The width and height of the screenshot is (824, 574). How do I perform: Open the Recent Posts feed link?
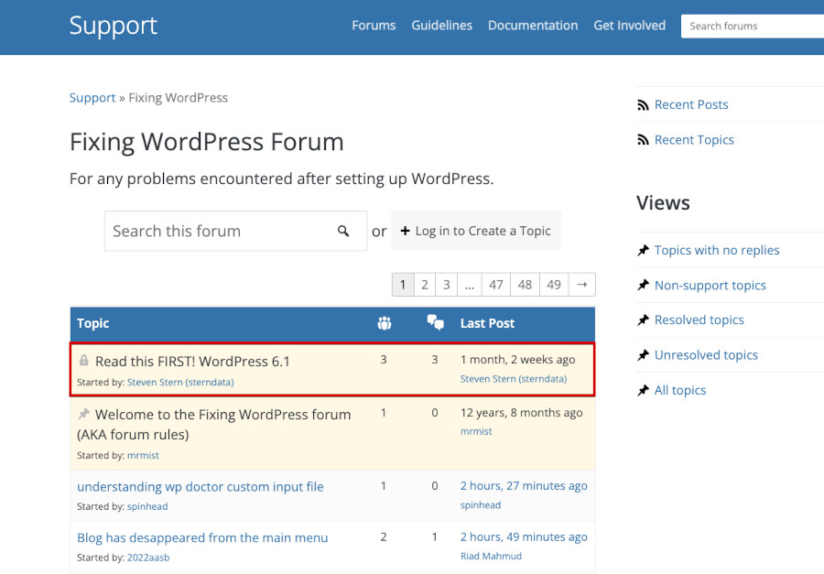(x=691, y=104)
